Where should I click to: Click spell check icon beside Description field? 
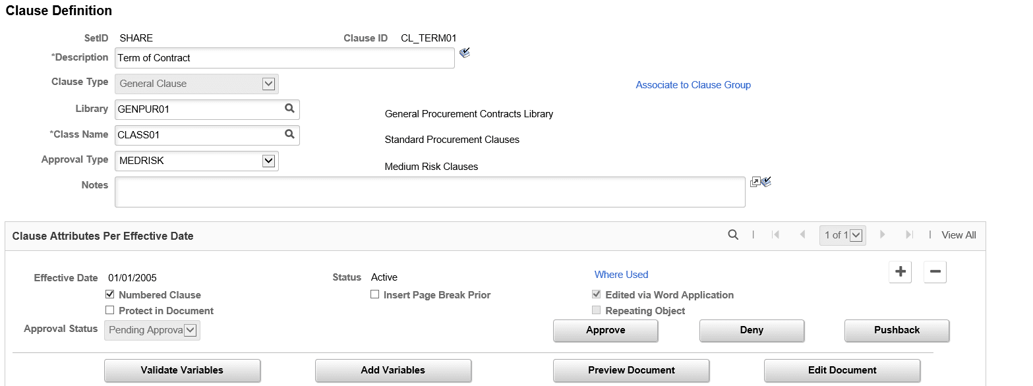click(465, 53)
